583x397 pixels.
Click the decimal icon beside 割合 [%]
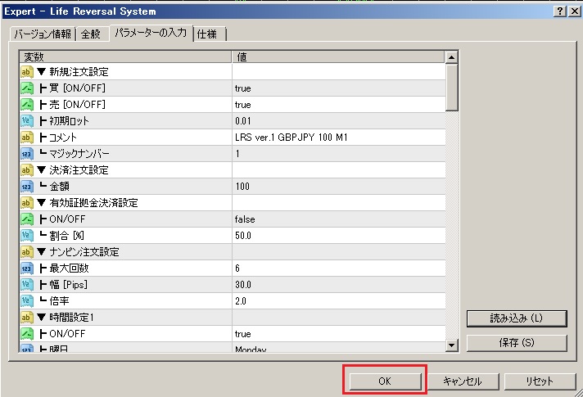tap(26, 236)
